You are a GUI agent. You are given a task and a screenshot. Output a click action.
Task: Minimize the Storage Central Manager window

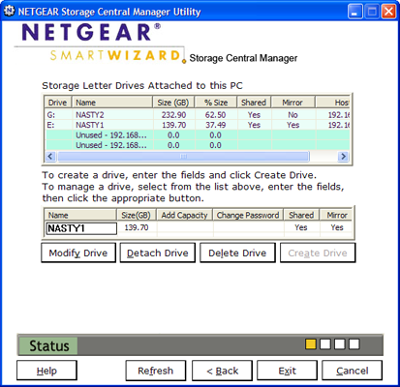(x=355, y=12)
